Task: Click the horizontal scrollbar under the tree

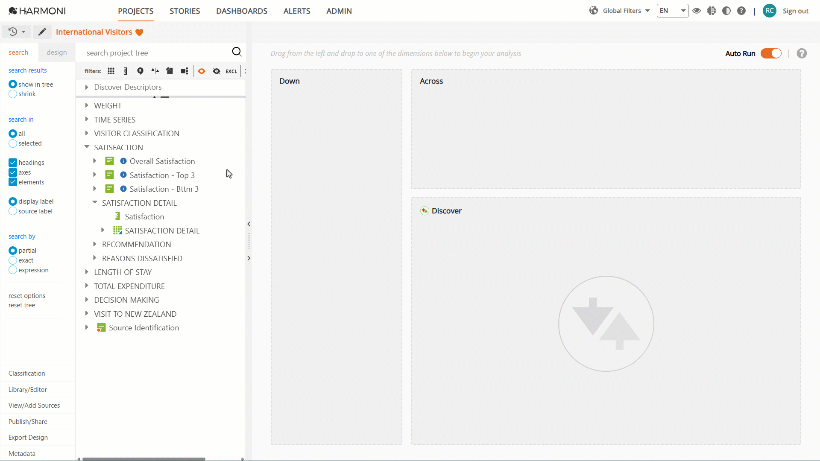Action: [x=144, y=459]
